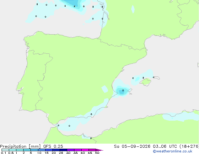Click the 35–40 mm legend color box
The height and width of the screenshot is (154, 199).
coord(78,150)
